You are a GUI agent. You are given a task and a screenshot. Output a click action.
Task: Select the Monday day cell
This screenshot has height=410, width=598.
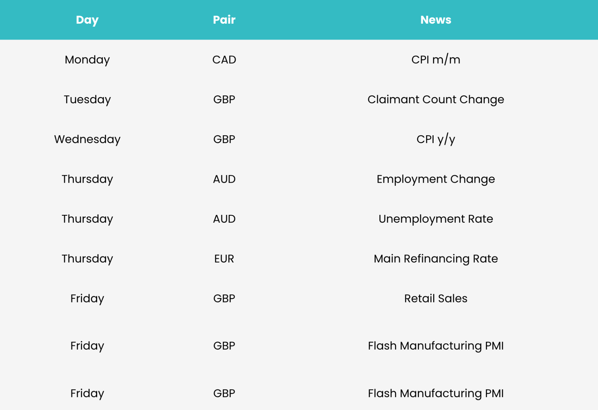pos(87,60)
